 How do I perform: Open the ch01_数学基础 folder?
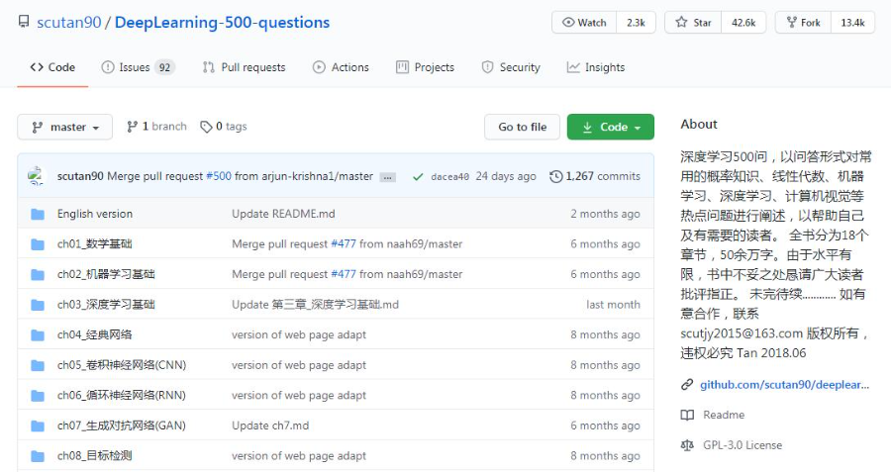94,243
